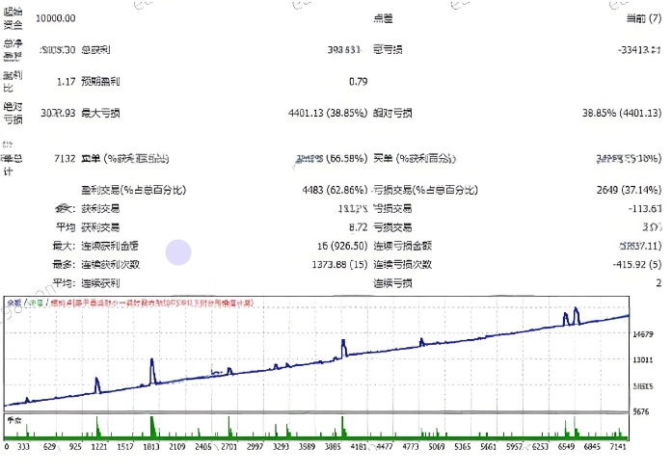Click the light purple circle marker
The image size is (672, 475).
178,252
